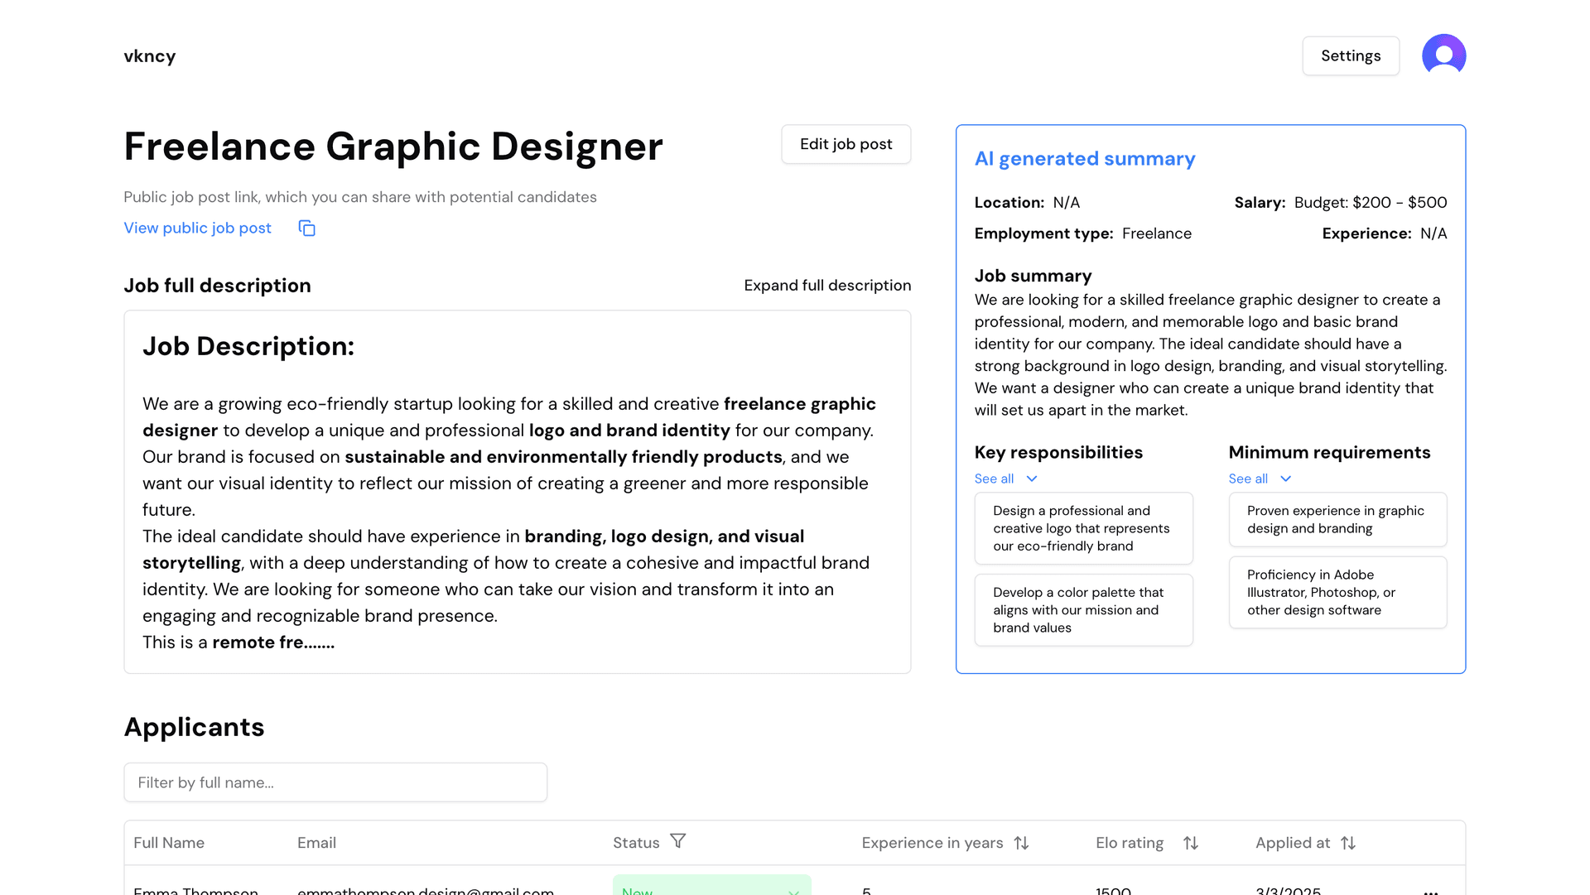Expand full job description
Screen dimensions: 1590x895
click(x=826, y=285)
